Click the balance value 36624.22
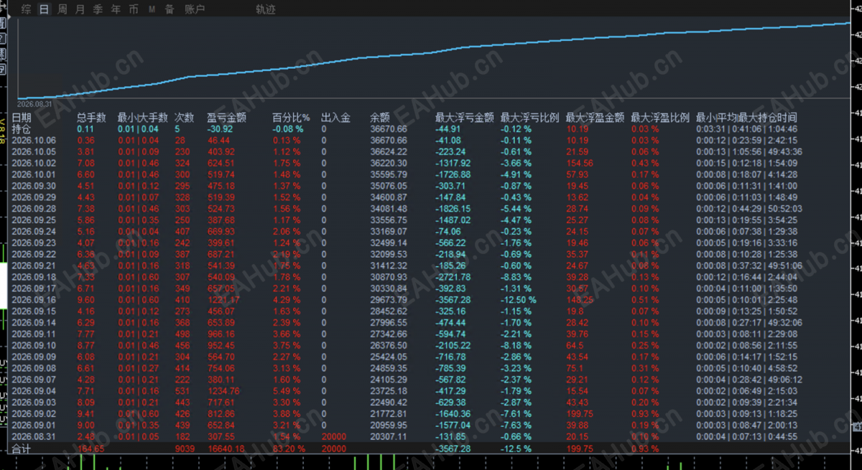This screenshot has width=862, height=470. click(x=389, y=152)
